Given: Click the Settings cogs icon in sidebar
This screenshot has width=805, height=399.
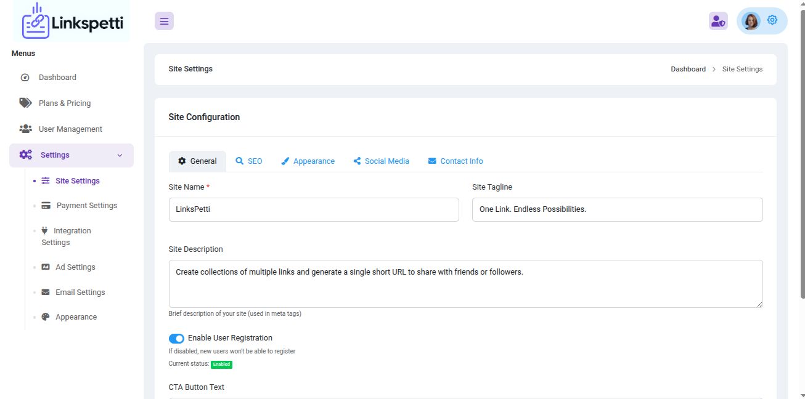Looking at the screenshot, I should [26, 155].
